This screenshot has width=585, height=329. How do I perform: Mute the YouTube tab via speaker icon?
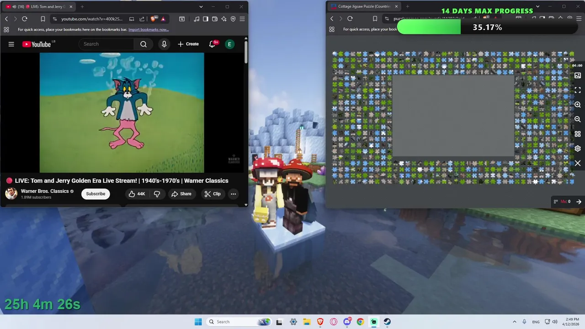pyautogui.click(x=14, y=6)
